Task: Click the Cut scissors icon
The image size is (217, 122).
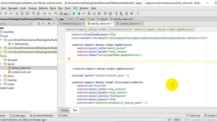Action: pyautogui.click(x=17, y=14)
